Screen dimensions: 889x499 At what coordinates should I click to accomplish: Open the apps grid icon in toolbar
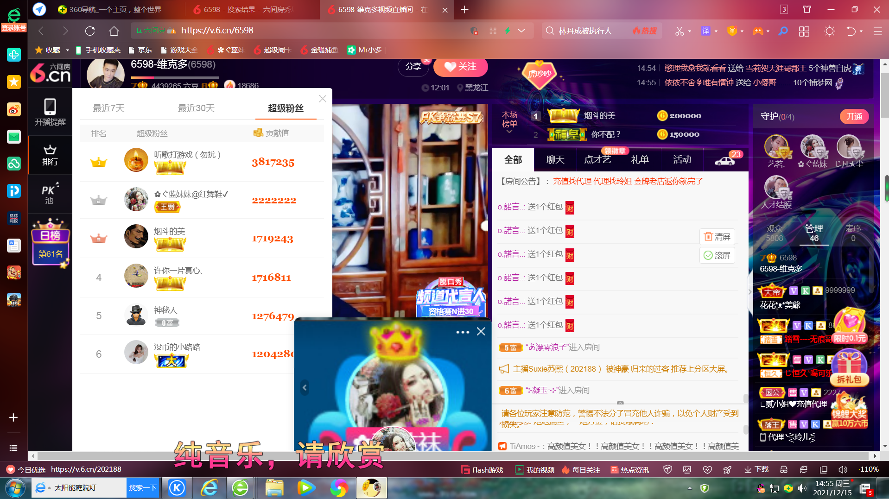coord(804,31)
